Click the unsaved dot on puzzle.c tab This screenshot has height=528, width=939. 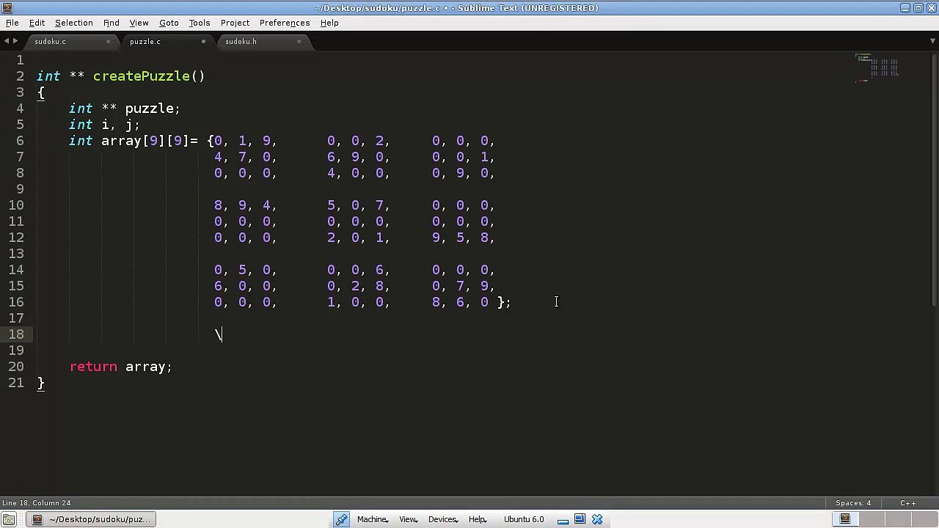pos(203,42)
